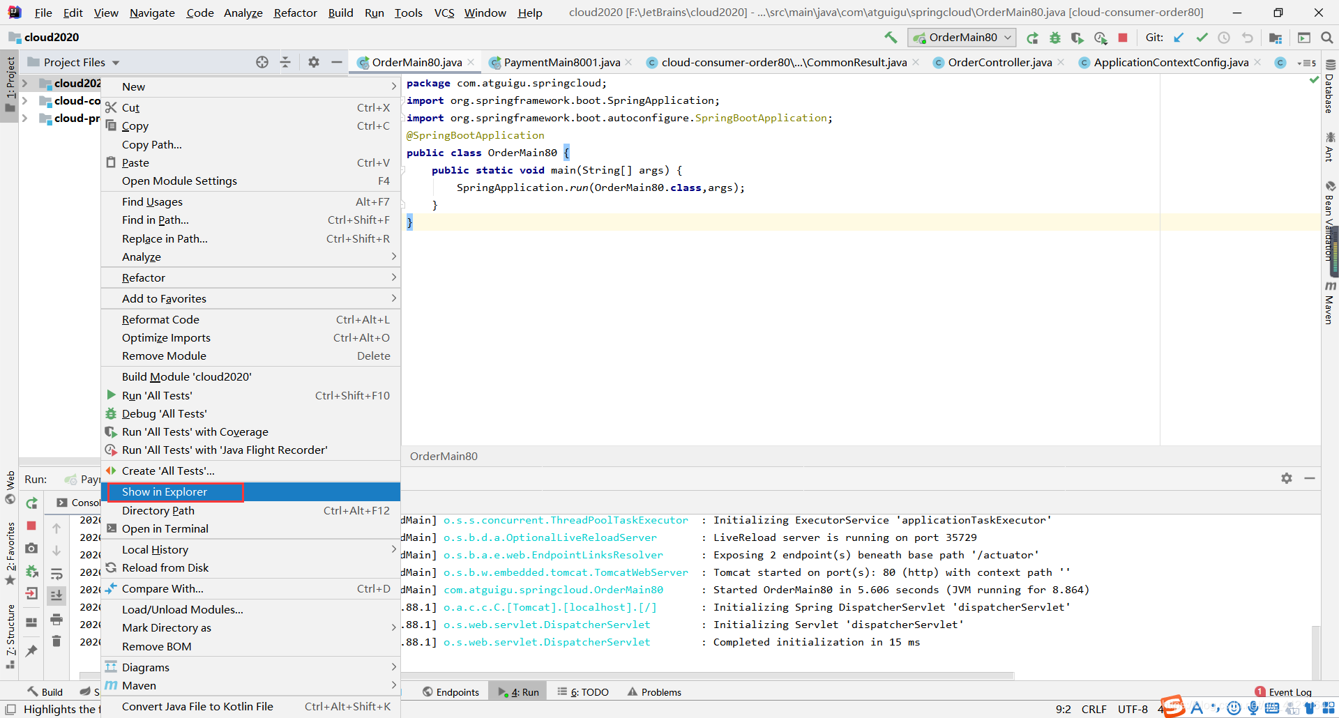Screen dimensions: 1339x718
Task: Click Stop icon in Run panel
Action: tap(31, 526)
